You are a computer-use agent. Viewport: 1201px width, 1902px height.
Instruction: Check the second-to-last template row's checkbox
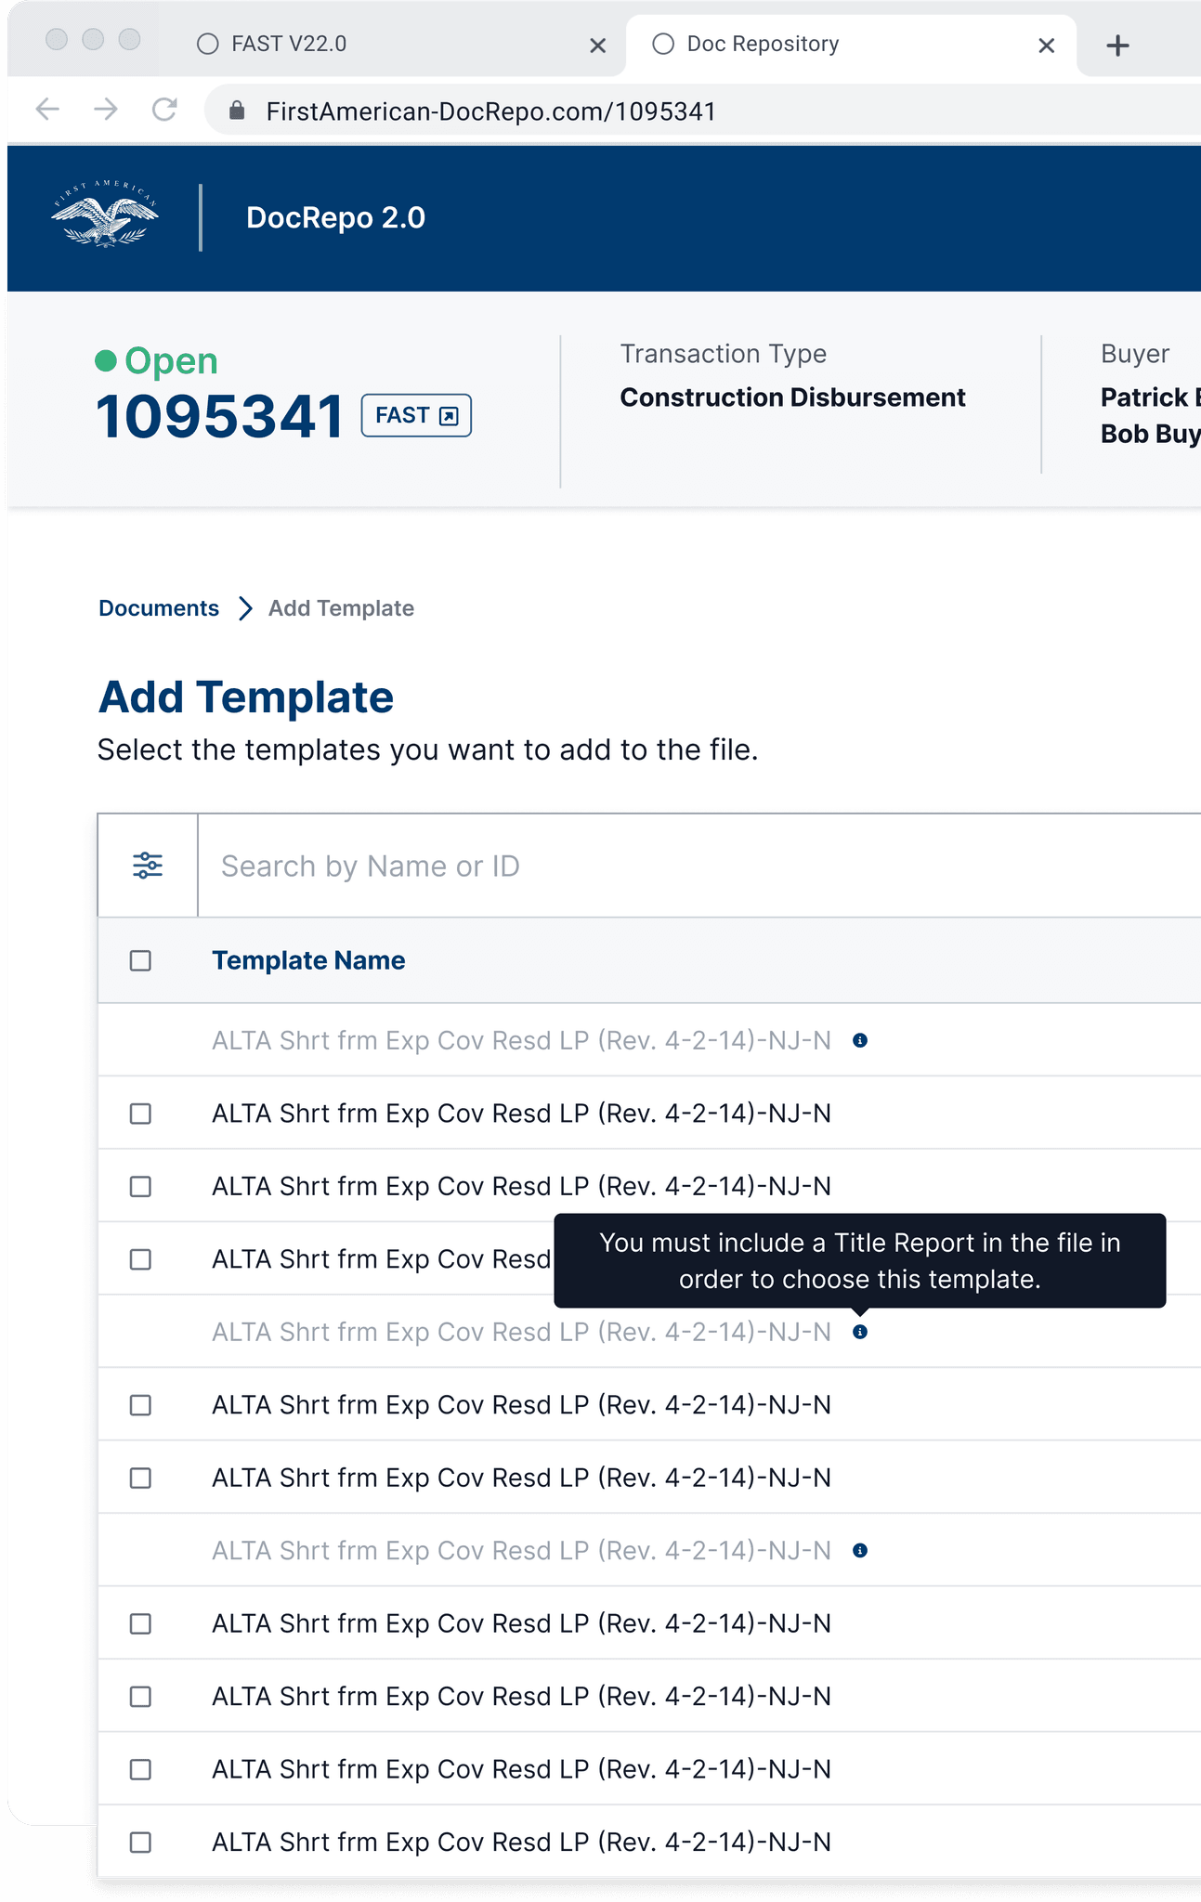(x=140, y=1769)
